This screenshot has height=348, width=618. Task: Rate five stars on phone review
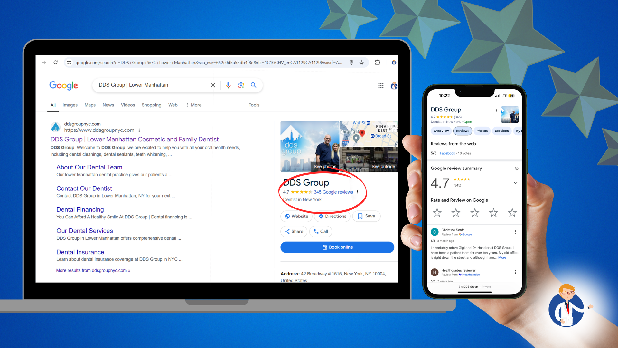pyautogui.click(x=512, y=213)
